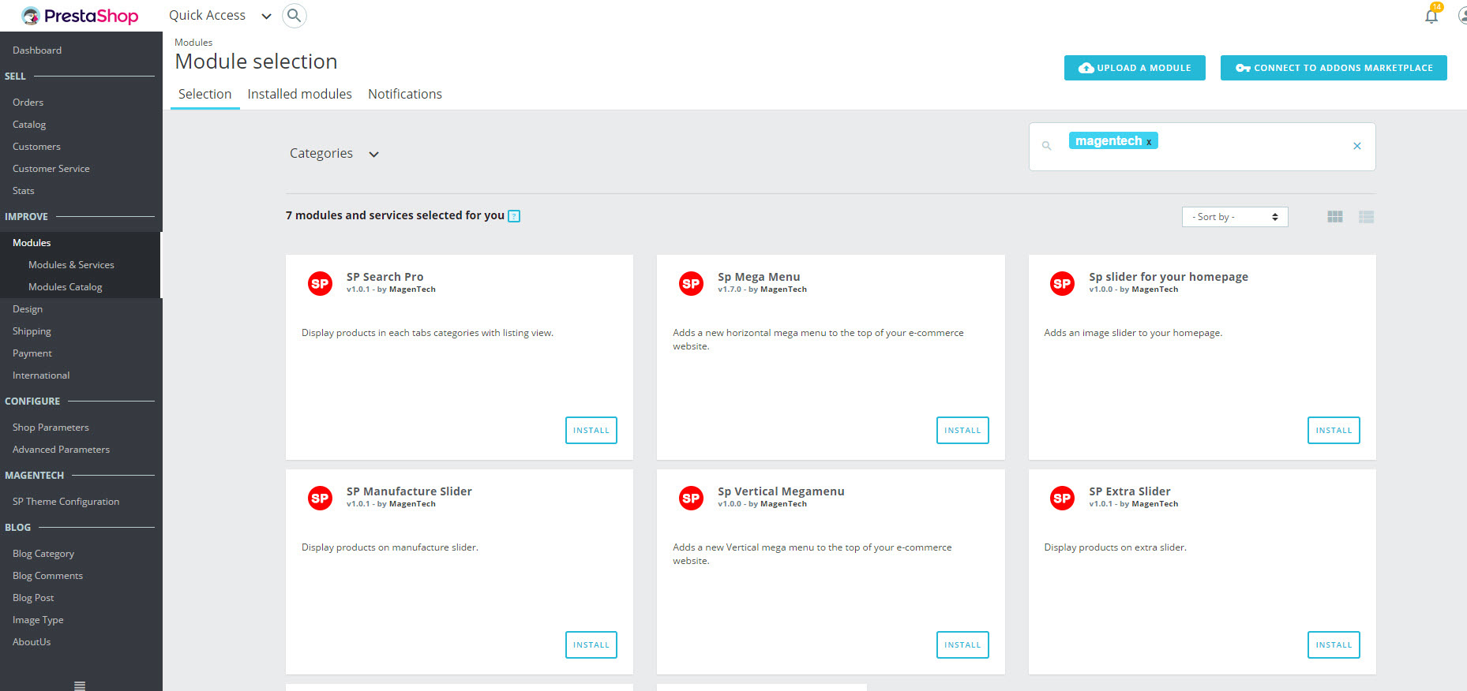
Task: Clear the module search with the X icon
Action: click(1357, 146)
